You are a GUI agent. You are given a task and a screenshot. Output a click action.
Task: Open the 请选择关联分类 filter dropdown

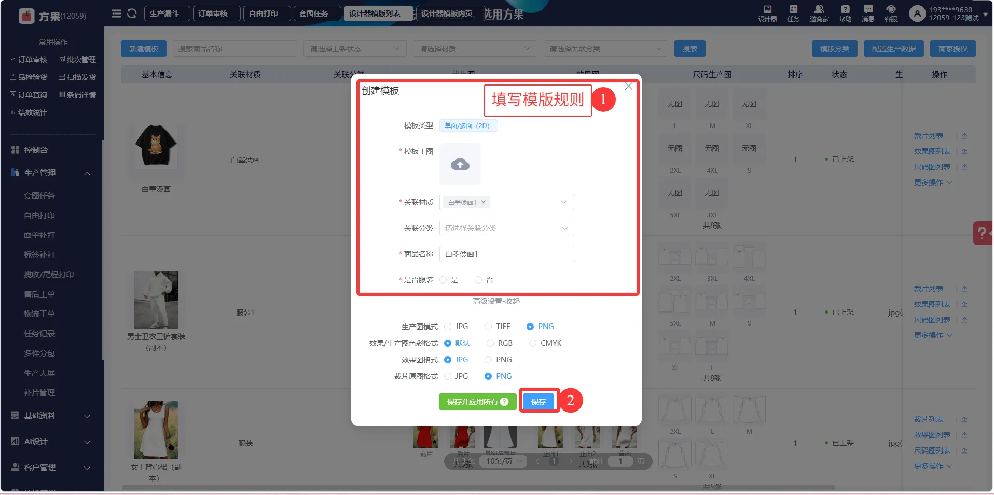tap(605, 49)
